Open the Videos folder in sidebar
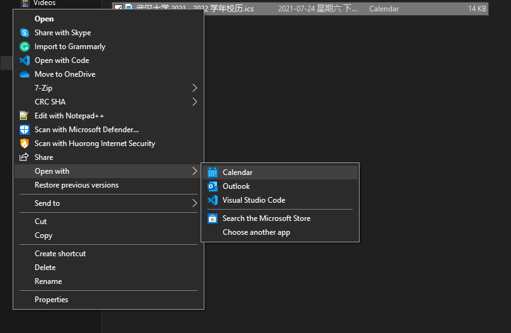The image size is (511, 333). coord(44,3)
